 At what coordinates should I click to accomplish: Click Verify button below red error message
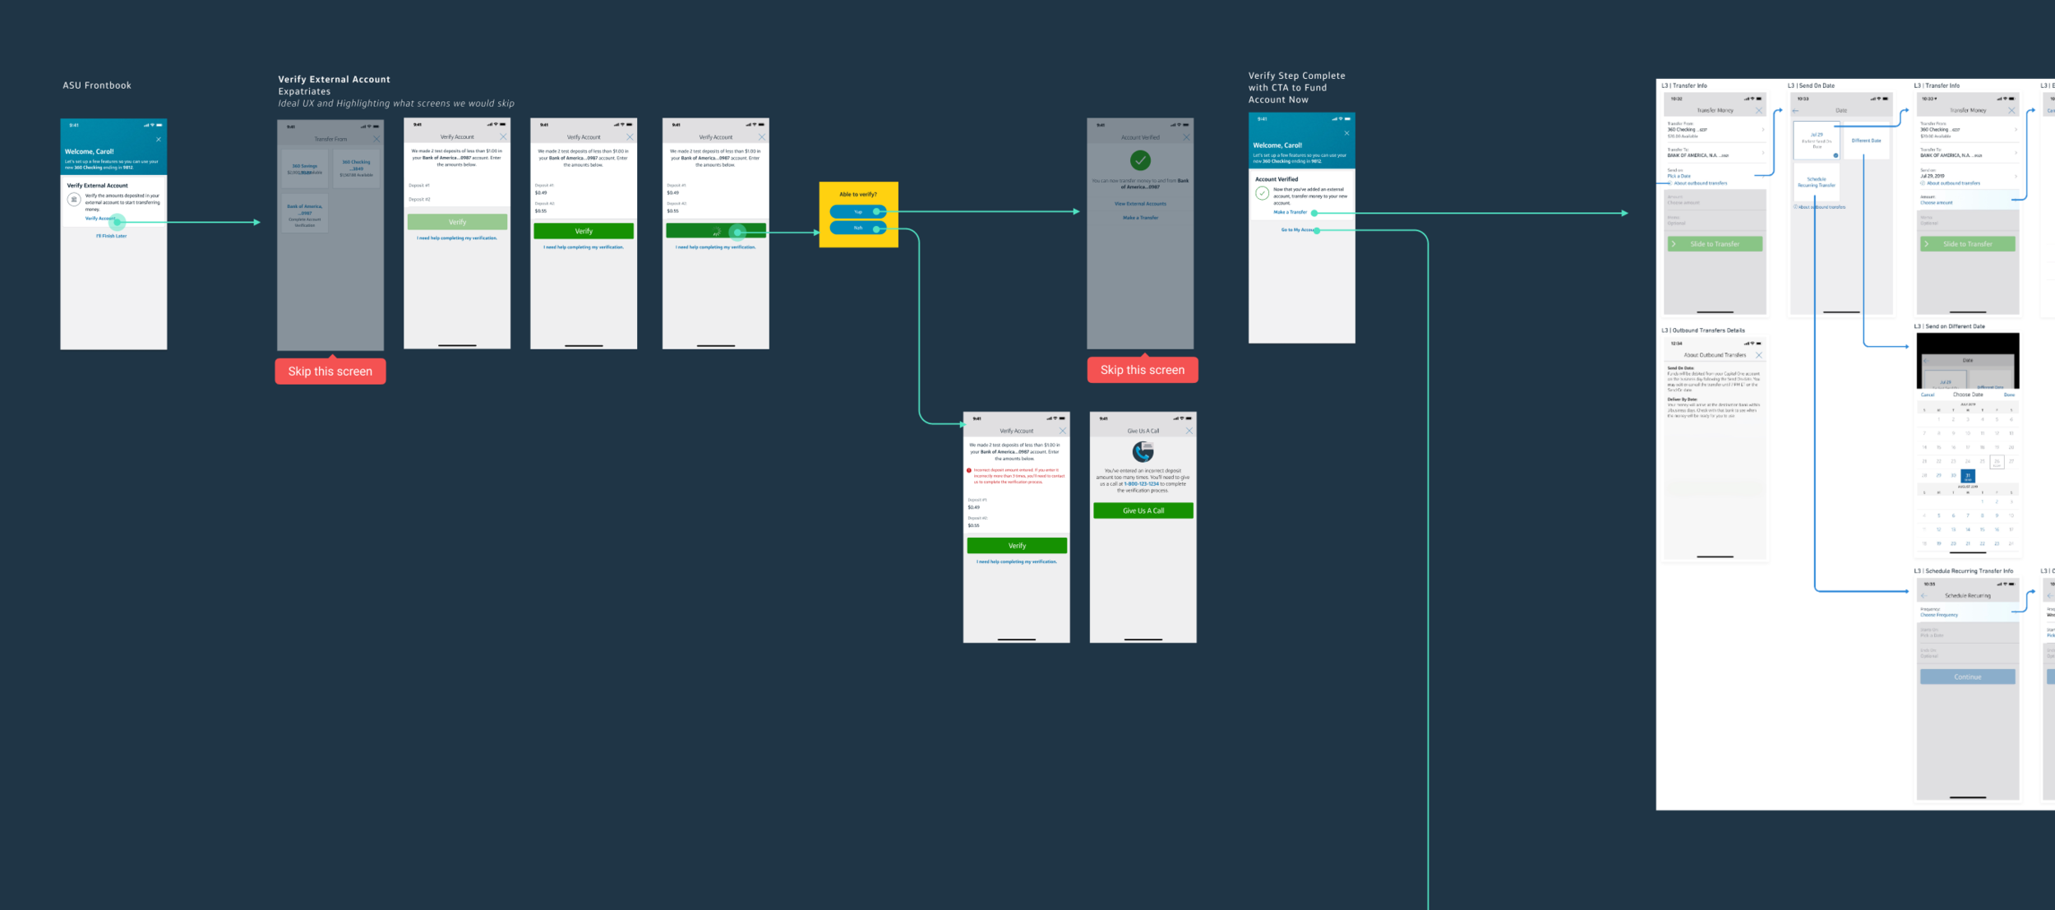pyautogui.click(x=1017, y=546)
